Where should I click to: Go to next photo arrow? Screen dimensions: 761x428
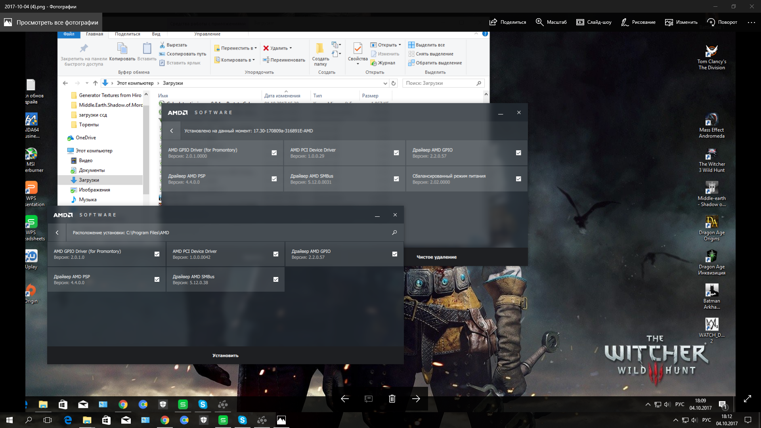pos(416,399)
